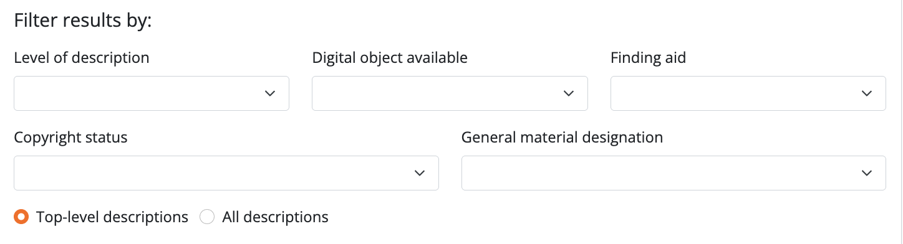The image size is (903, 244).
Task: Open the Level of description select box
Action: [152, 93]
